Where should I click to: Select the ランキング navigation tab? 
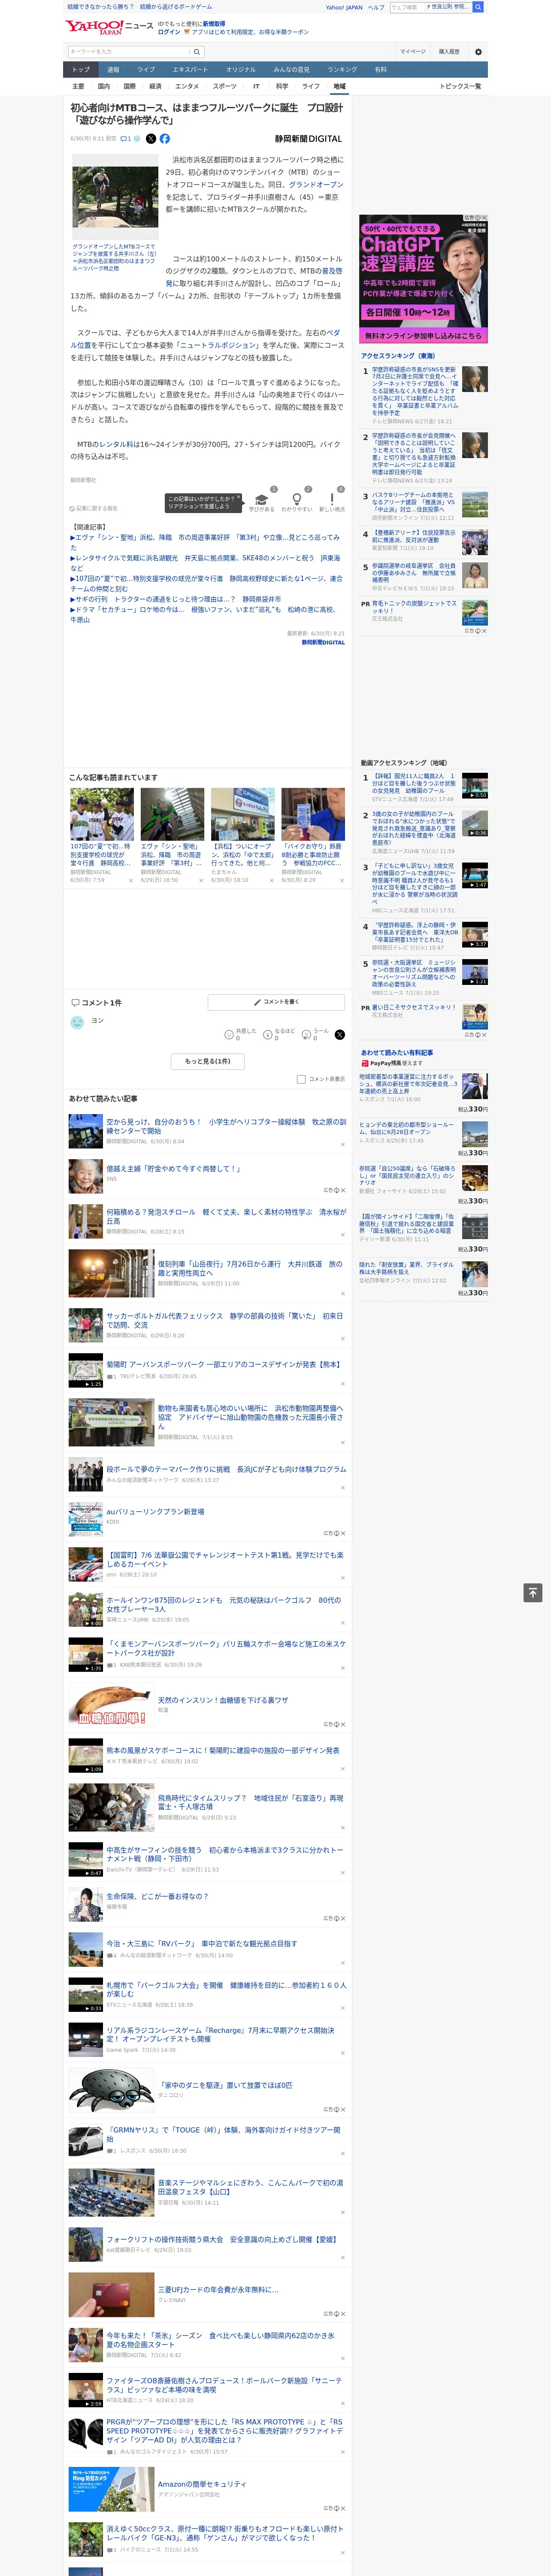(x=342, y=69)
